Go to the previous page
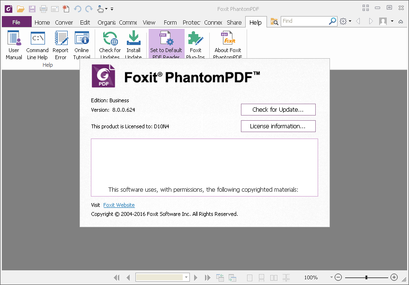Screen dimensions: 409x285 click(128, 278)
